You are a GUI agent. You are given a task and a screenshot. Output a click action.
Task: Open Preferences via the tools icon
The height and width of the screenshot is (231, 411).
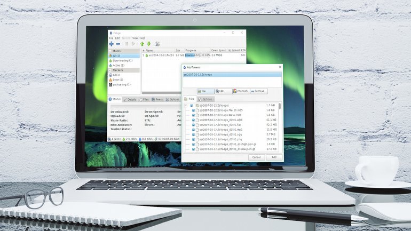point(157,44)
